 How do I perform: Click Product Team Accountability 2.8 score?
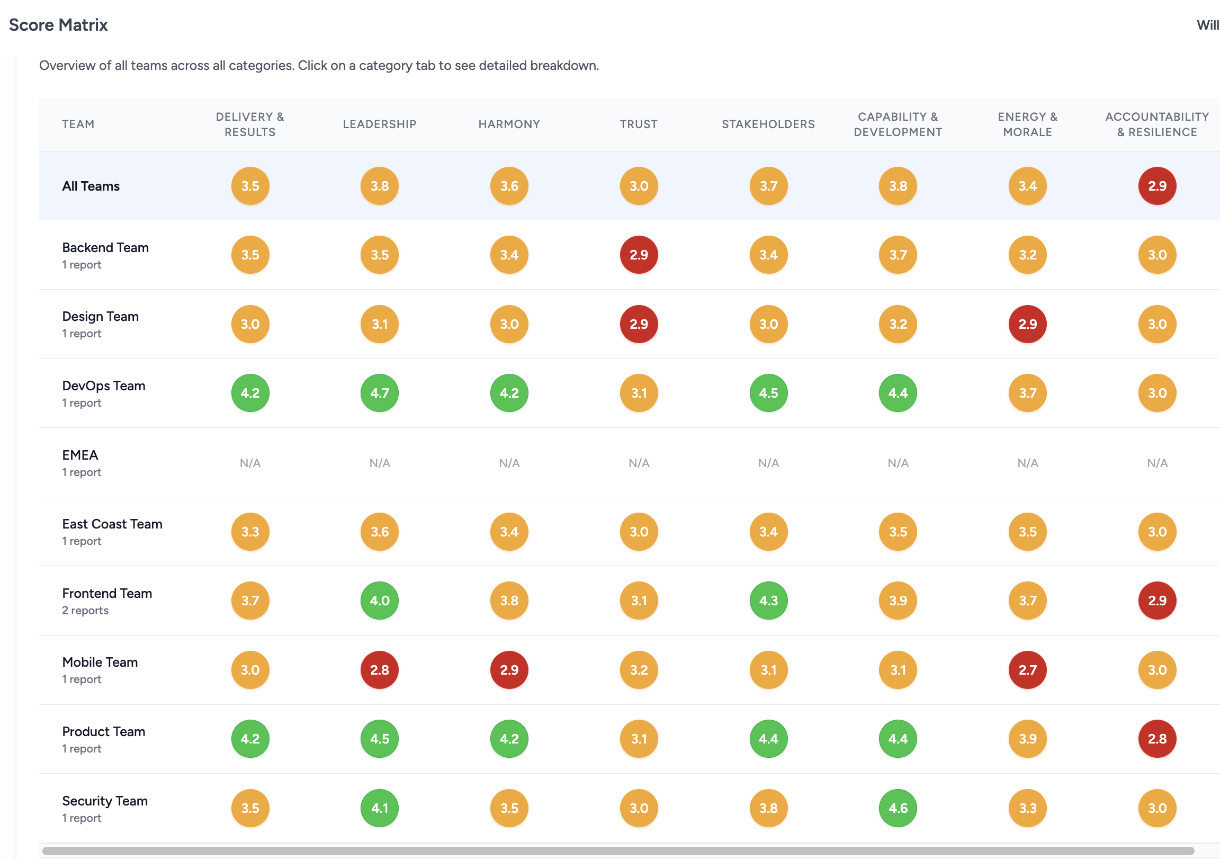click(x=1157, y=739)
